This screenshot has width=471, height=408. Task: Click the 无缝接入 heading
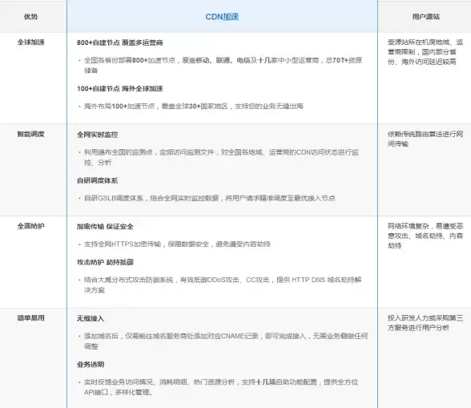pyautogui.click(x=91, y=318)
